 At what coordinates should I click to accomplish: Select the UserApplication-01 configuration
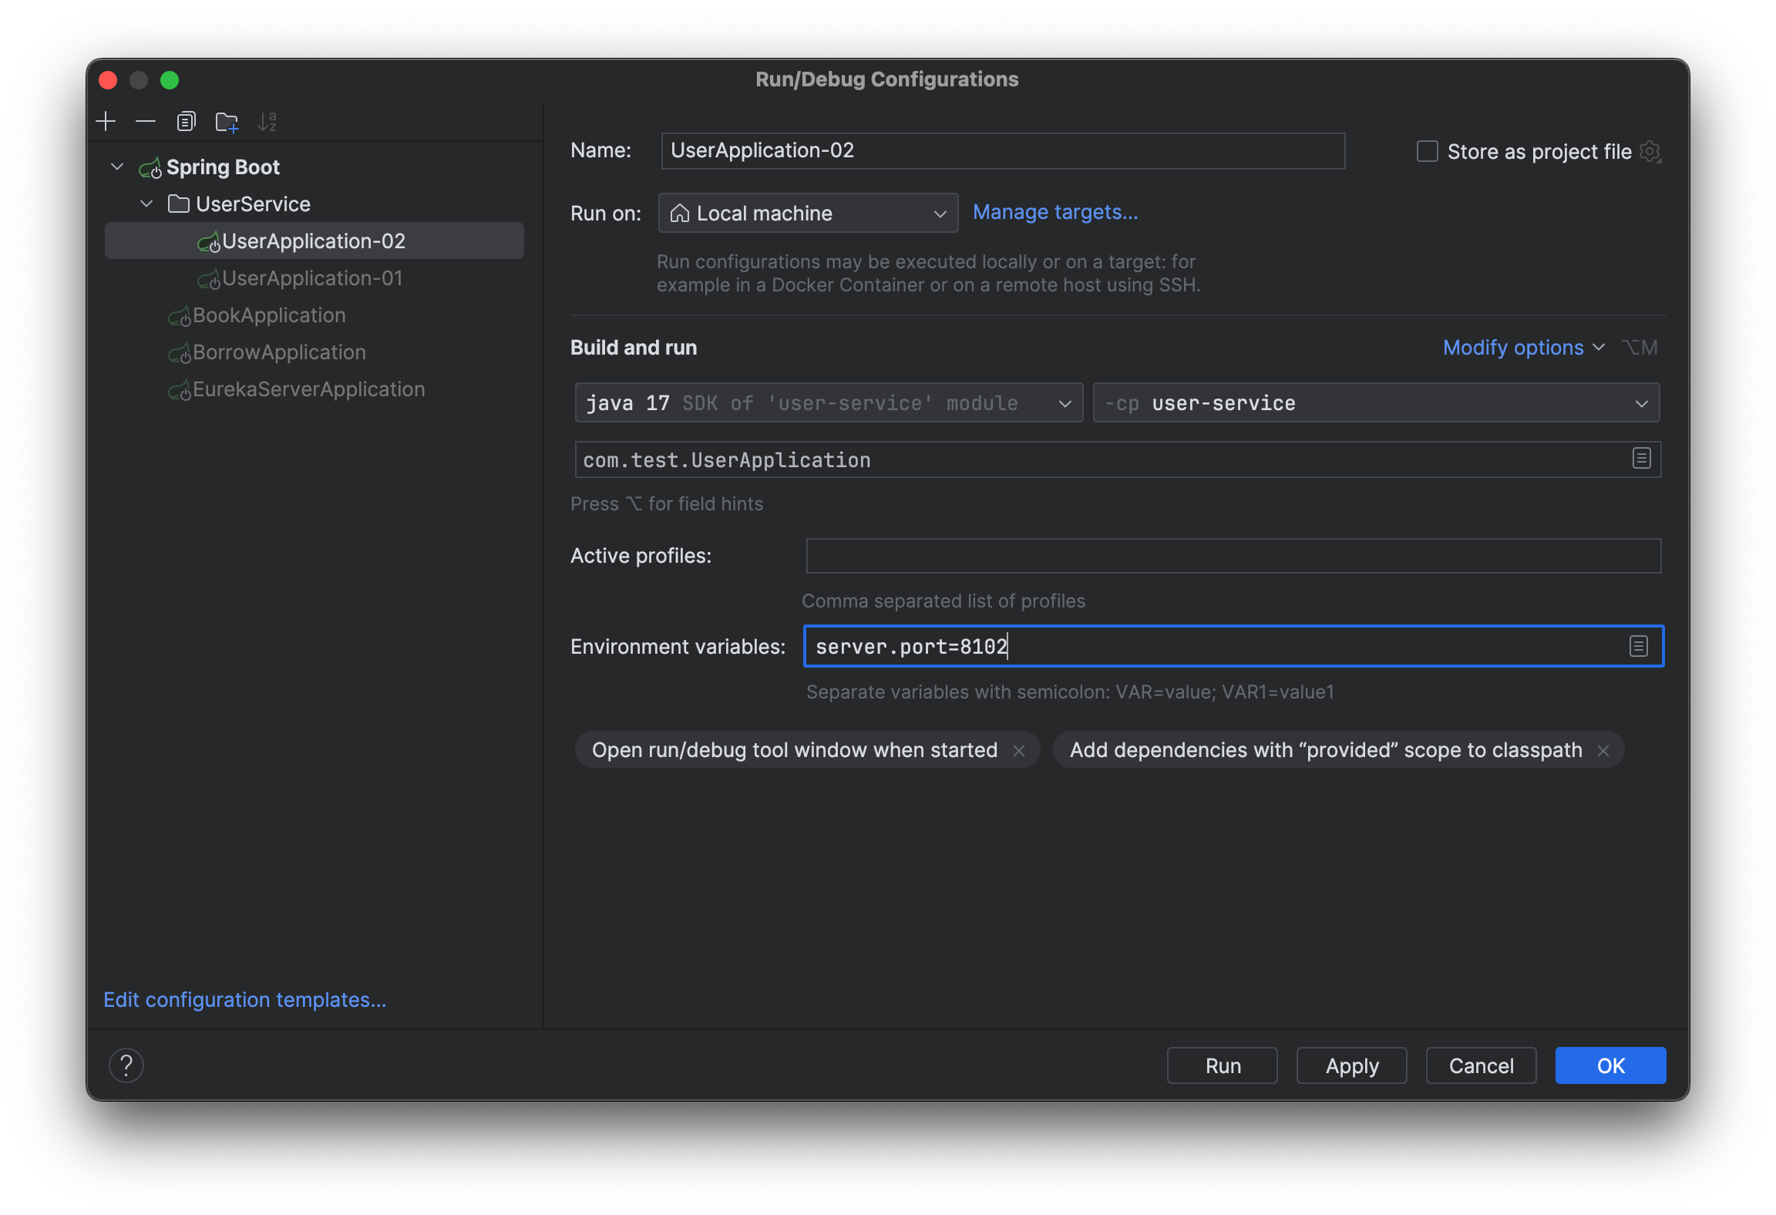[313, 278]
